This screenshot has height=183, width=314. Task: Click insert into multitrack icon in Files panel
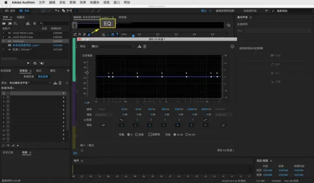[28, 23]
